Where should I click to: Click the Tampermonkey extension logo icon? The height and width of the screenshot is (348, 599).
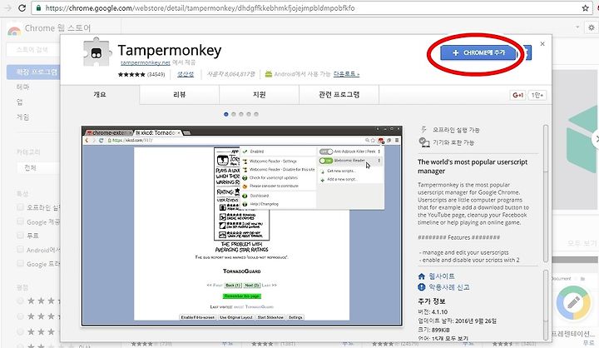coord(97,52)
